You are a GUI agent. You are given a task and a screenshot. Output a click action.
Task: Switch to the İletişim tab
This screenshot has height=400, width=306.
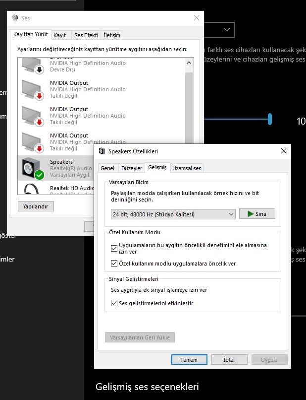click(112, 35)
